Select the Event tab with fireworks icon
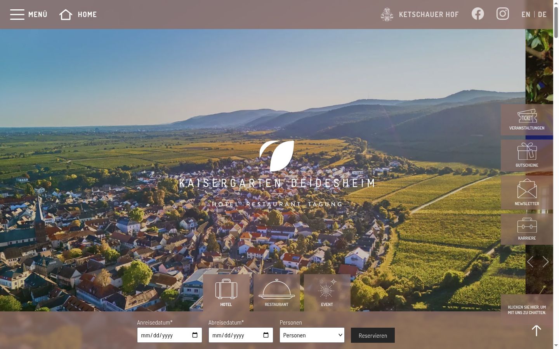Viewport: 559px width, 349px height. [x=327, y=293]
